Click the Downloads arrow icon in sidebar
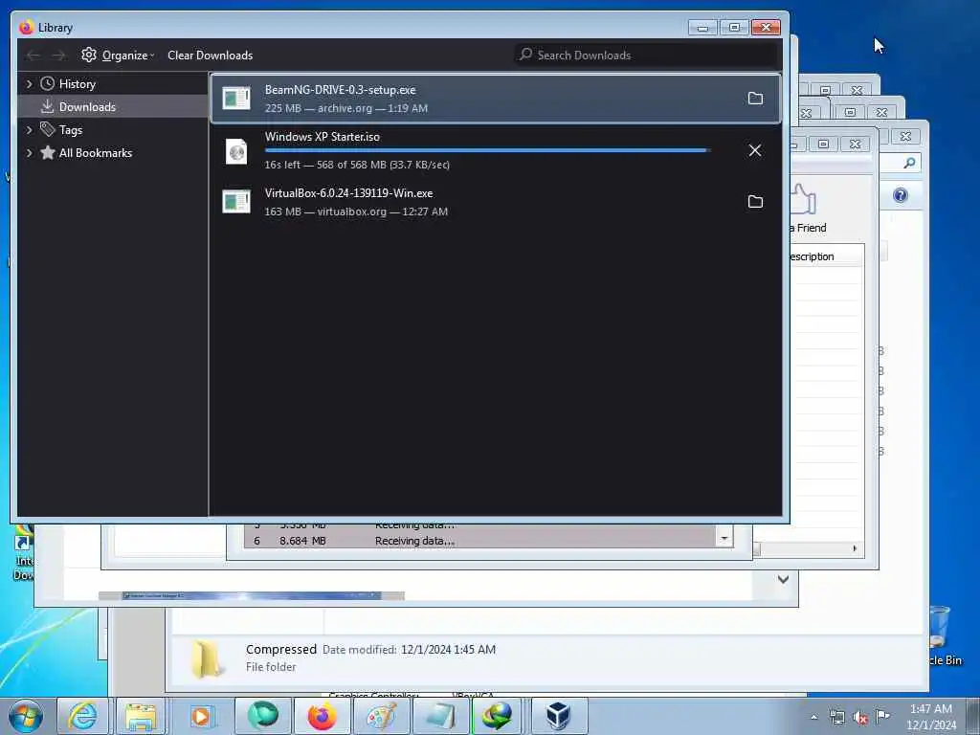Screen dimensions: 980x735 click(48, 106)
